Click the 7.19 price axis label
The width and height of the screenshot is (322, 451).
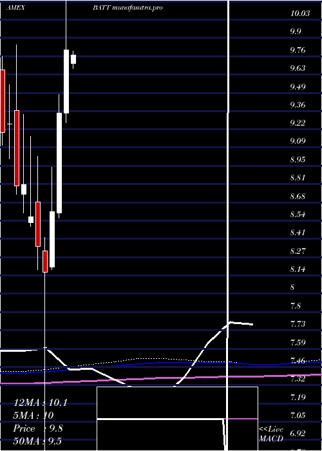[x=298, y=398]
